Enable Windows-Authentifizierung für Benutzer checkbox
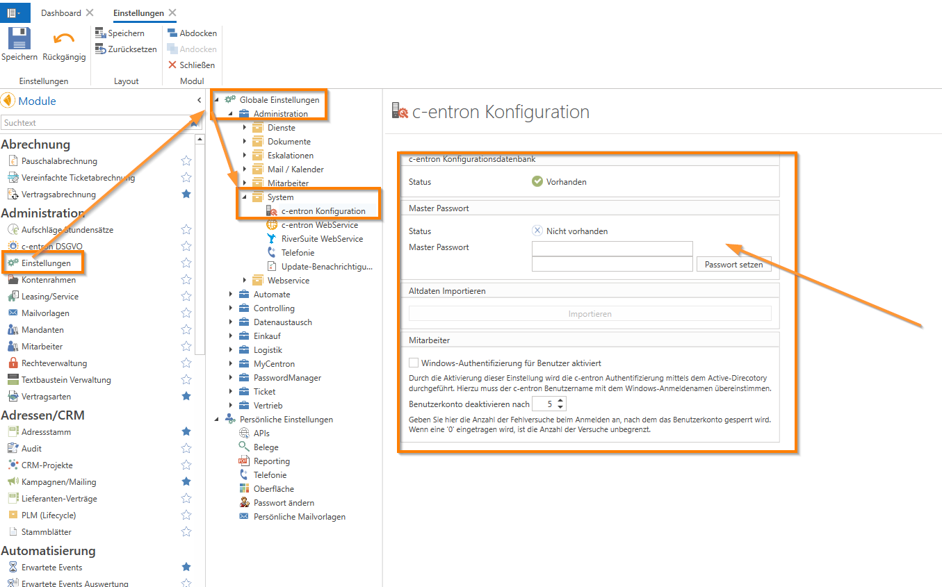This screenshot has height=587, width=942. click(414, 363)
